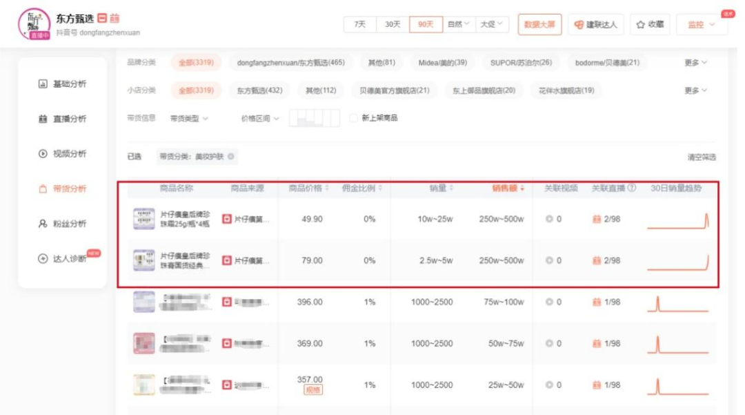The width and height of the screenshot is (745, 415).
Task: Open 直播分析 in the sidebar
Action: point(62,119)
